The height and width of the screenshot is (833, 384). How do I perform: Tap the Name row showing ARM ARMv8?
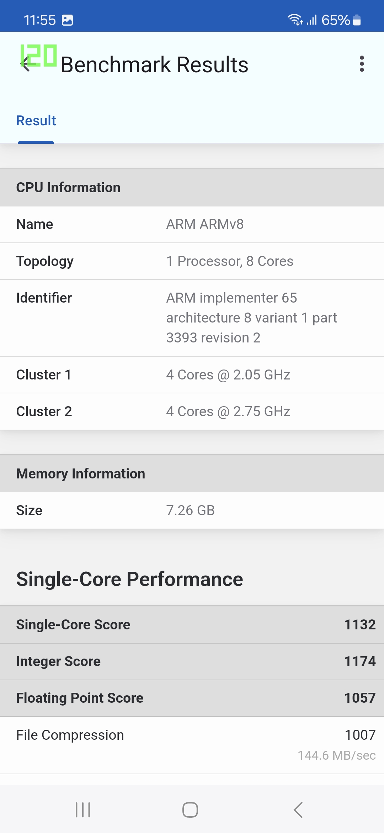[x=192, y=225]
